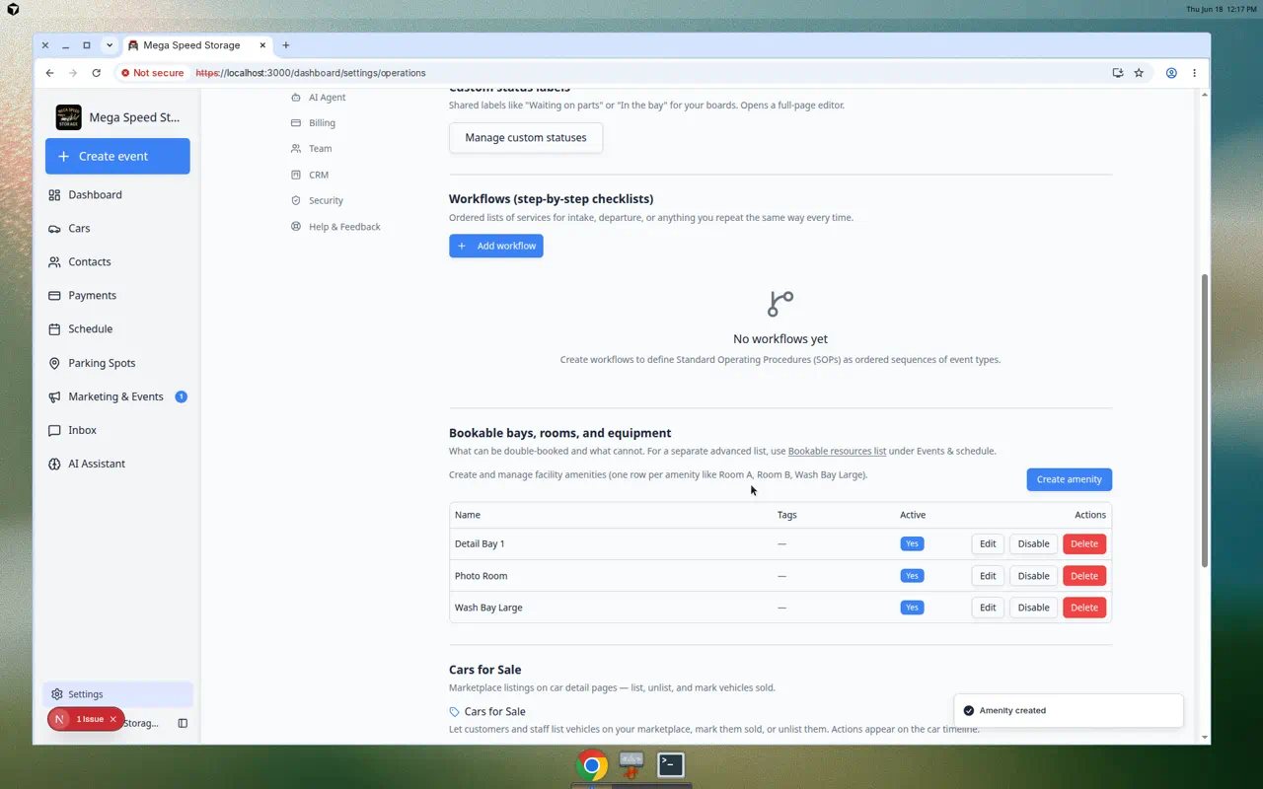1263x789 pixels.
Task: Delete the Wash Bay Large amenity
Action: pyautogui.click(x=1084, y=608)
